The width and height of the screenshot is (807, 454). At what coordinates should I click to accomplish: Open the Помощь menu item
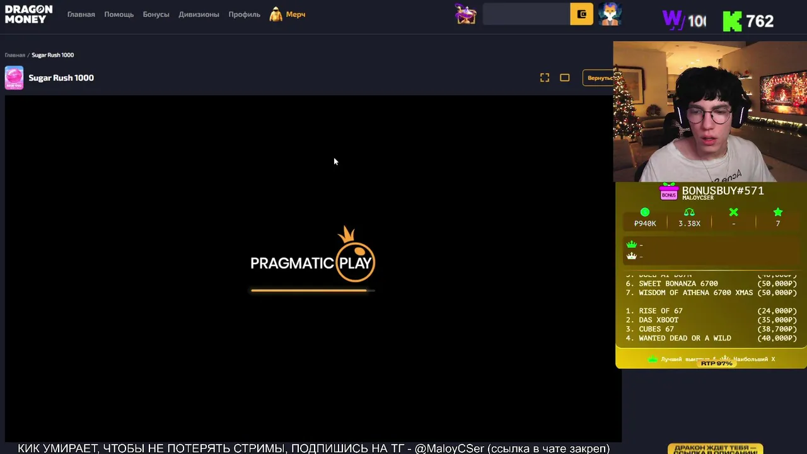(x=119, y=15)
